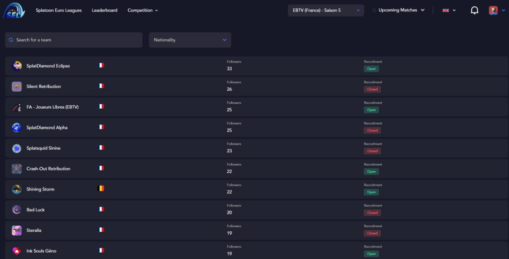Viewport: 509px width, 259px height.
Task: Expand the chevron next to profile avatar
Action: (x=504, y=10)
